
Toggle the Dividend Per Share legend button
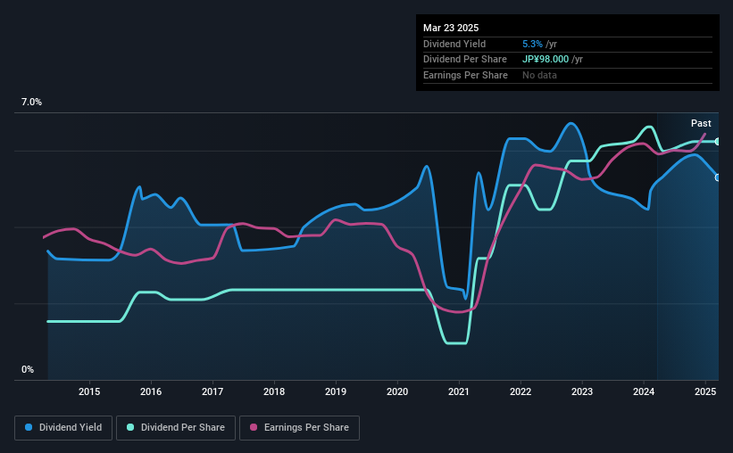tap(176, 428)
